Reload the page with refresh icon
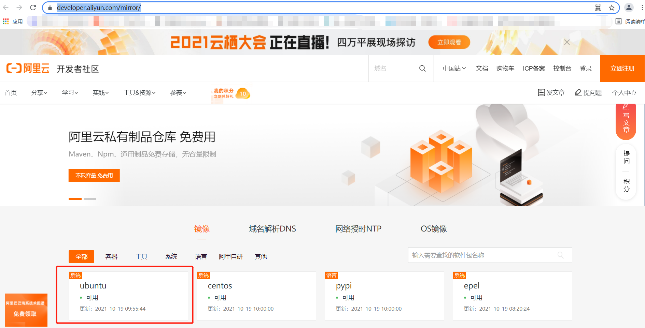Image resolution: width=645 pixels, height=328 pixels. click(33, 8)
